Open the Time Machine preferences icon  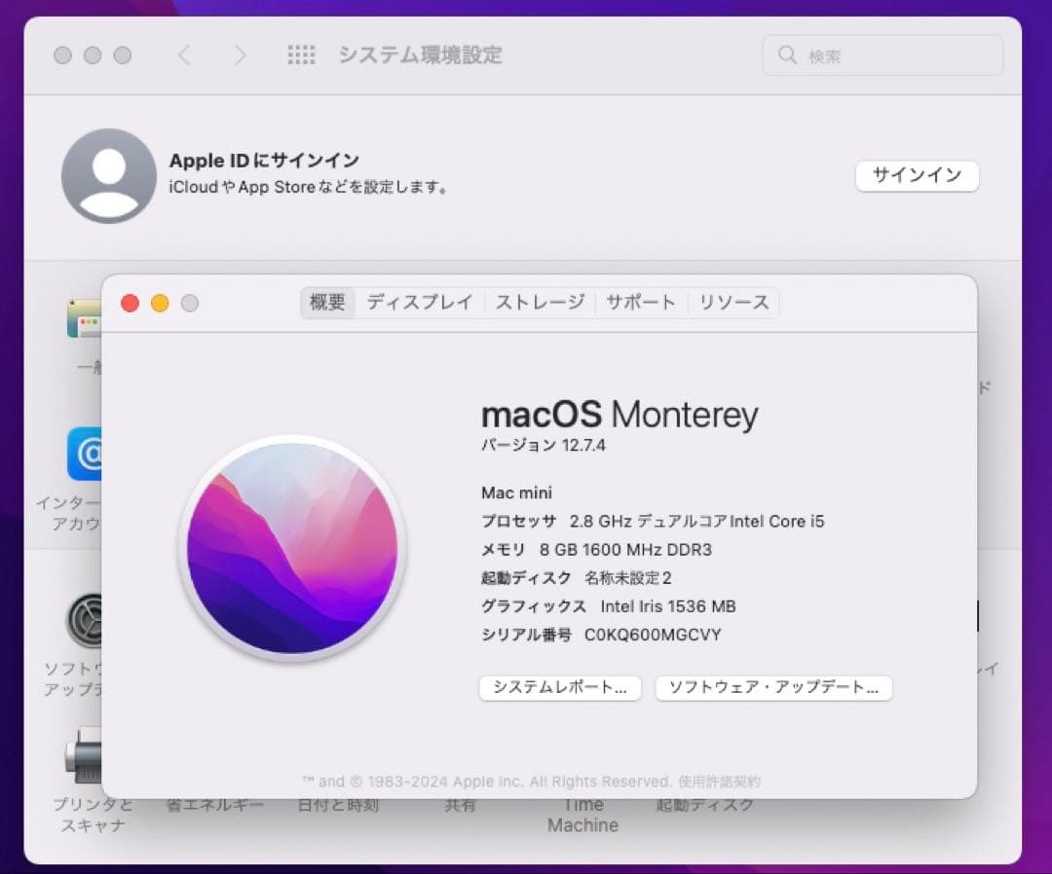click(582, 814)
